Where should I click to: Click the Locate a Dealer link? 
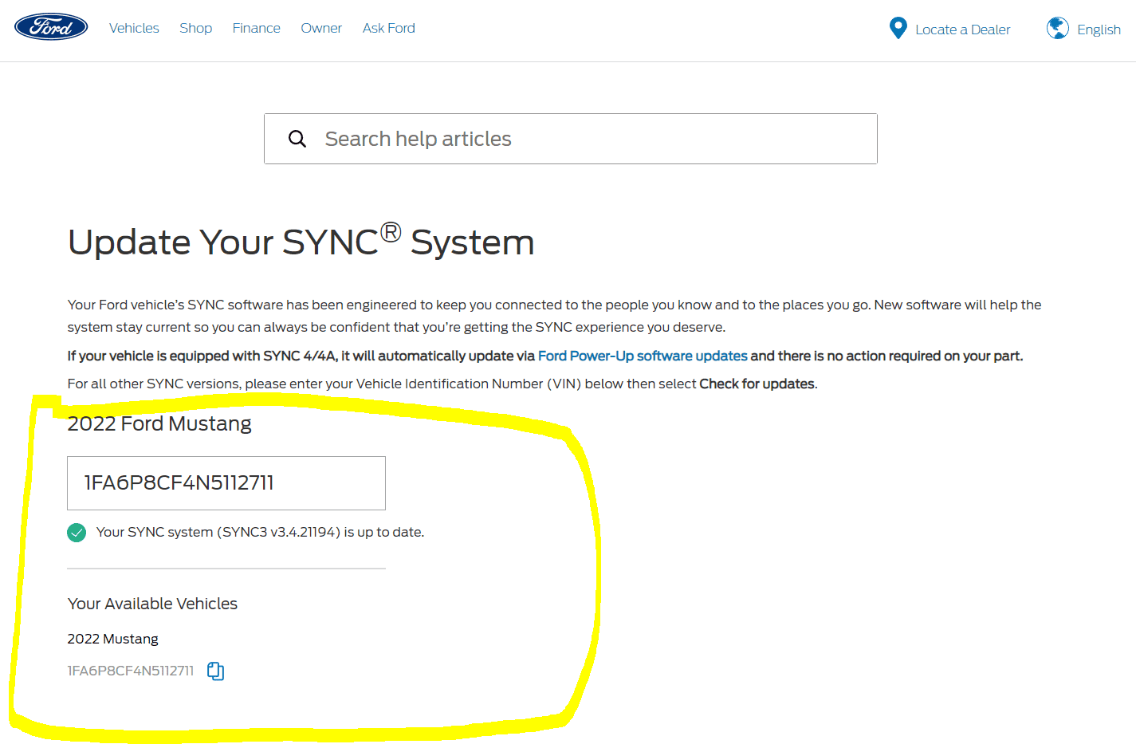[x=963, y=30]
